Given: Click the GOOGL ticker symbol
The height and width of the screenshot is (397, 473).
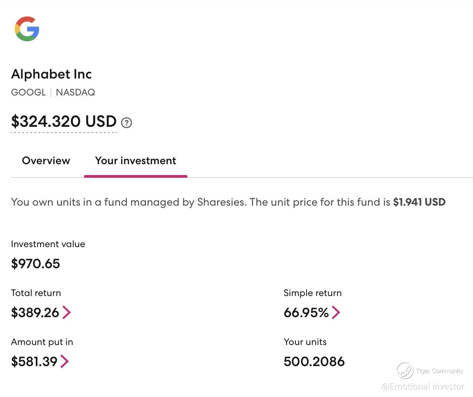Looking at the screenshot, I should click(x=28, y=92).
